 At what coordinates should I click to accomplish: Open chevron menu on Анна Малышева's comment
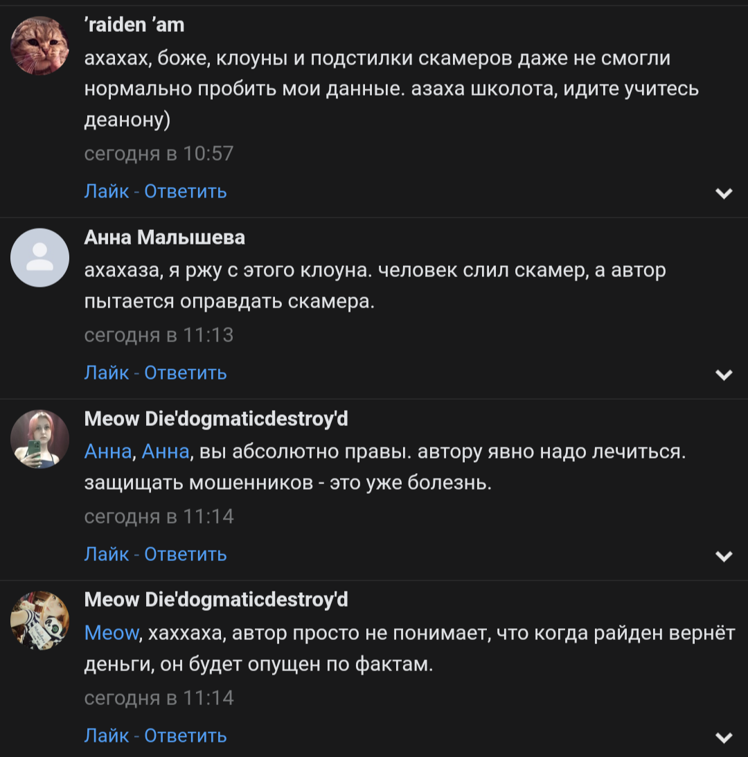click(x=724, y=375)
